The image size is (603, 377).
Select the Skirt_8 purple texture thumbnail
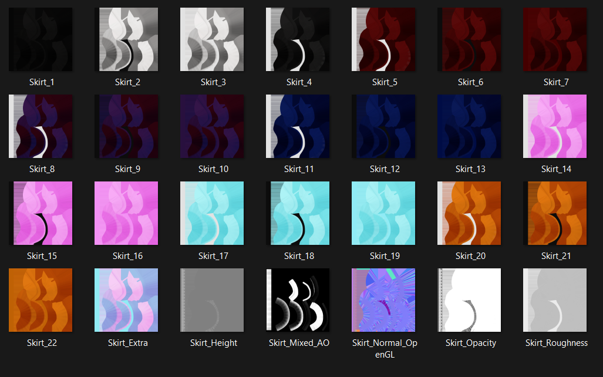coord(41,126)
